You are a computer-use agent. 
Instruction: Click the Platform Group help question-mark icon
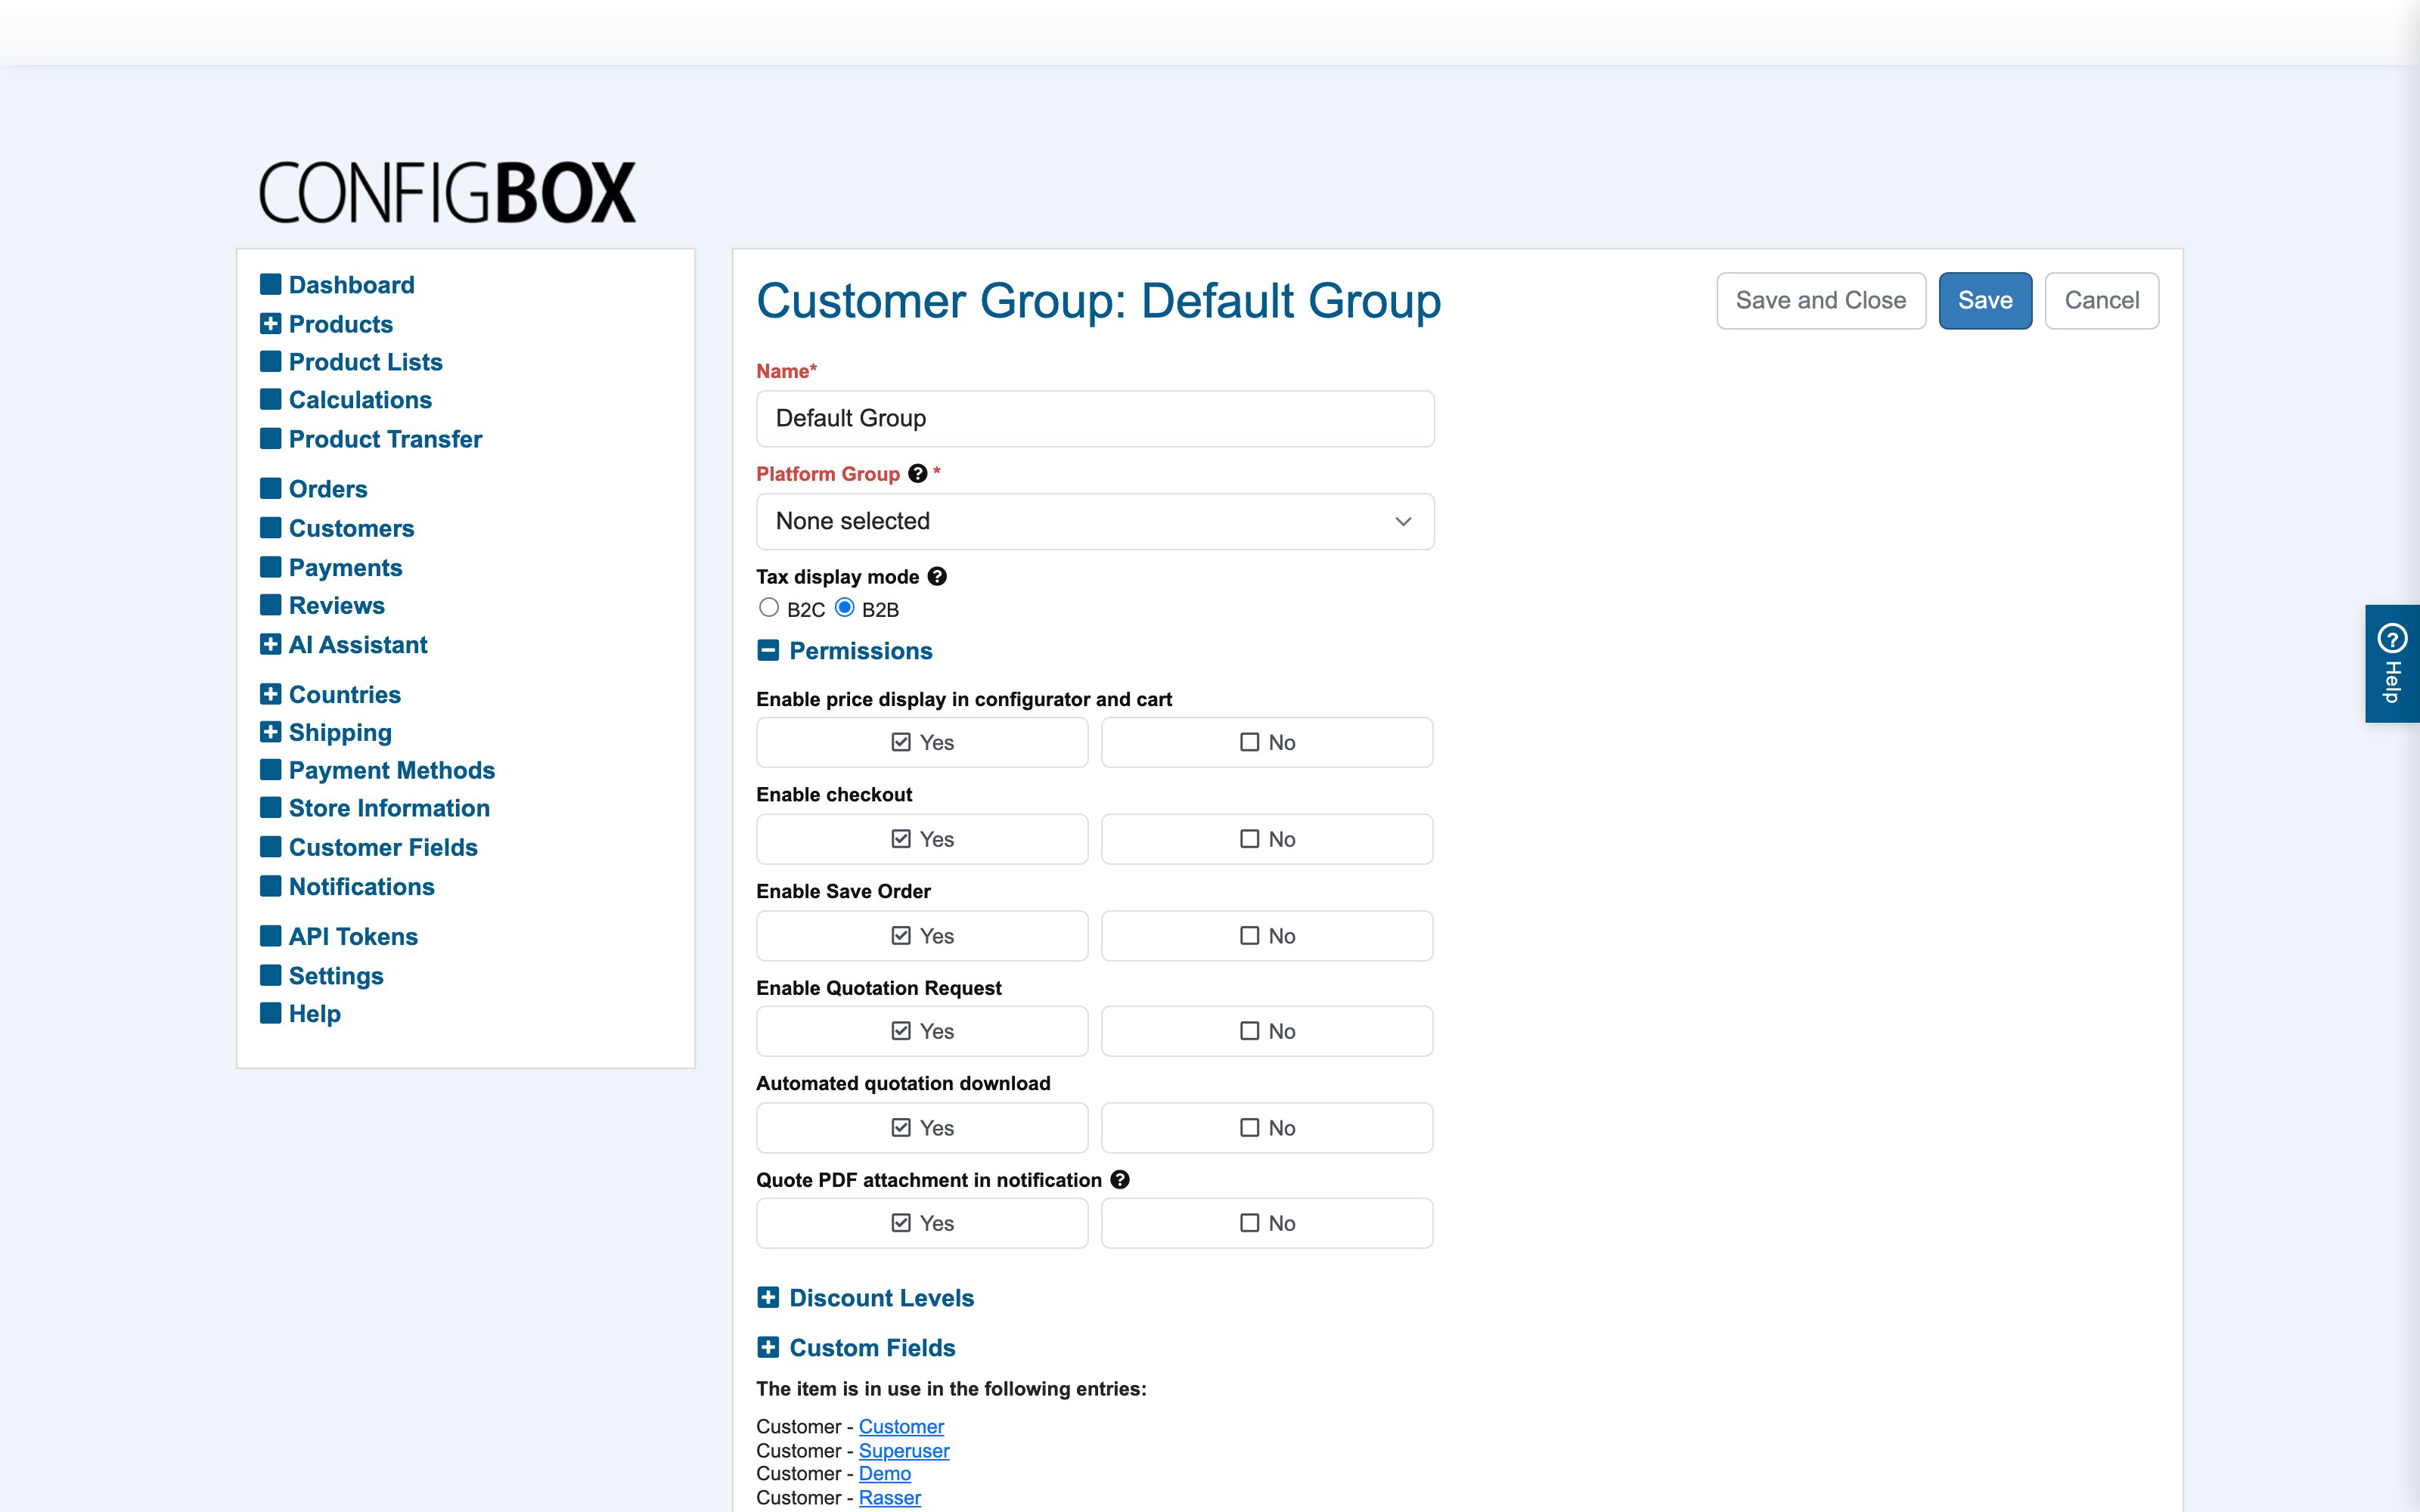coord(917,474)
